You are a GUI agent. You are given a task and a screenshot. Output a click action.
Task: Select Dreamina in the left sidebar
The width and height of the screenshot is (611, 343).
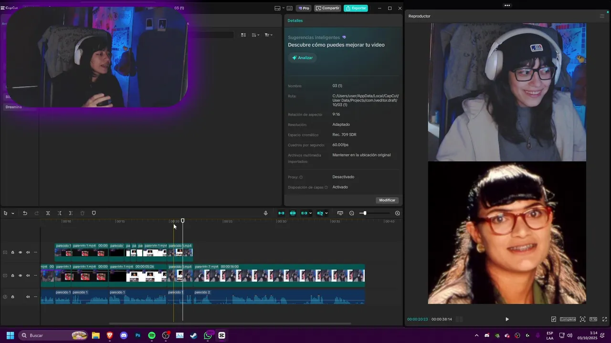point(13,107)
